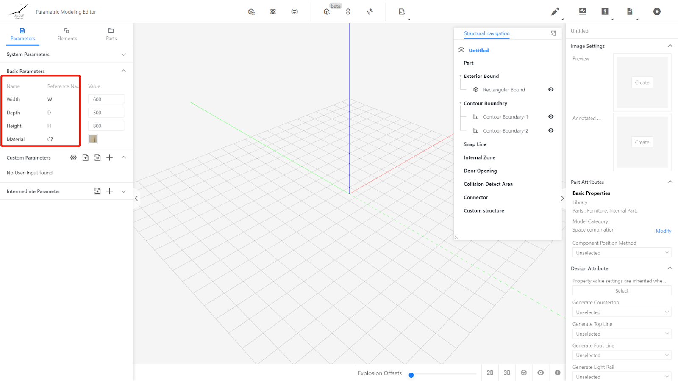Pop out the Structural navigation panel
This screenshot has height=381, width=678.
553,33
